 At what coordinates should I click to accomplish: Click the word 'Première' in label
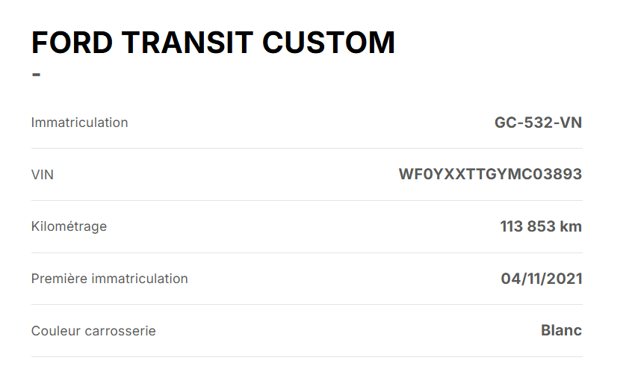(60, 279)
